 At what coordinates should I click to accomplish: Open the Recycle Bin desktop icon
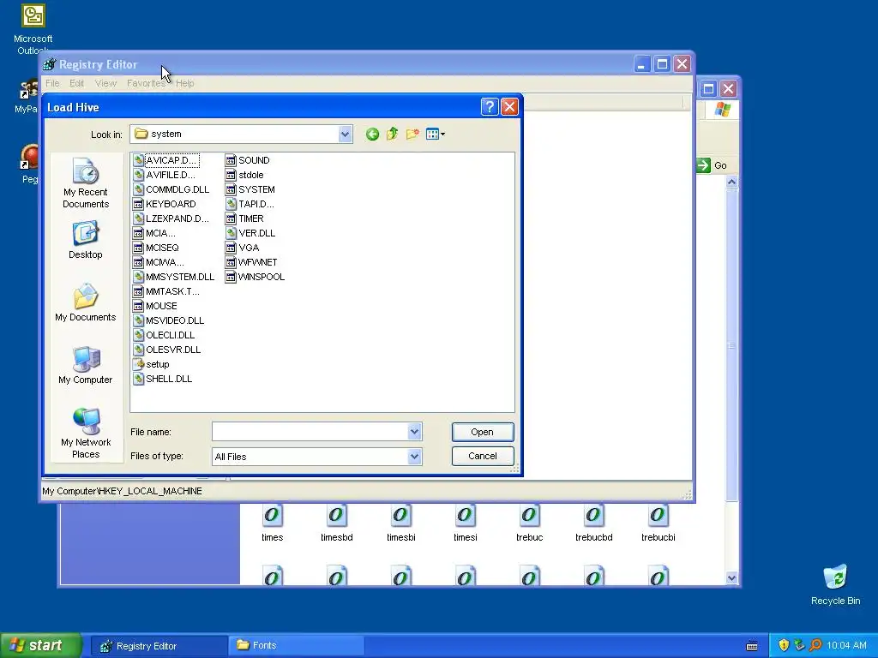click(x=835, y=585)
